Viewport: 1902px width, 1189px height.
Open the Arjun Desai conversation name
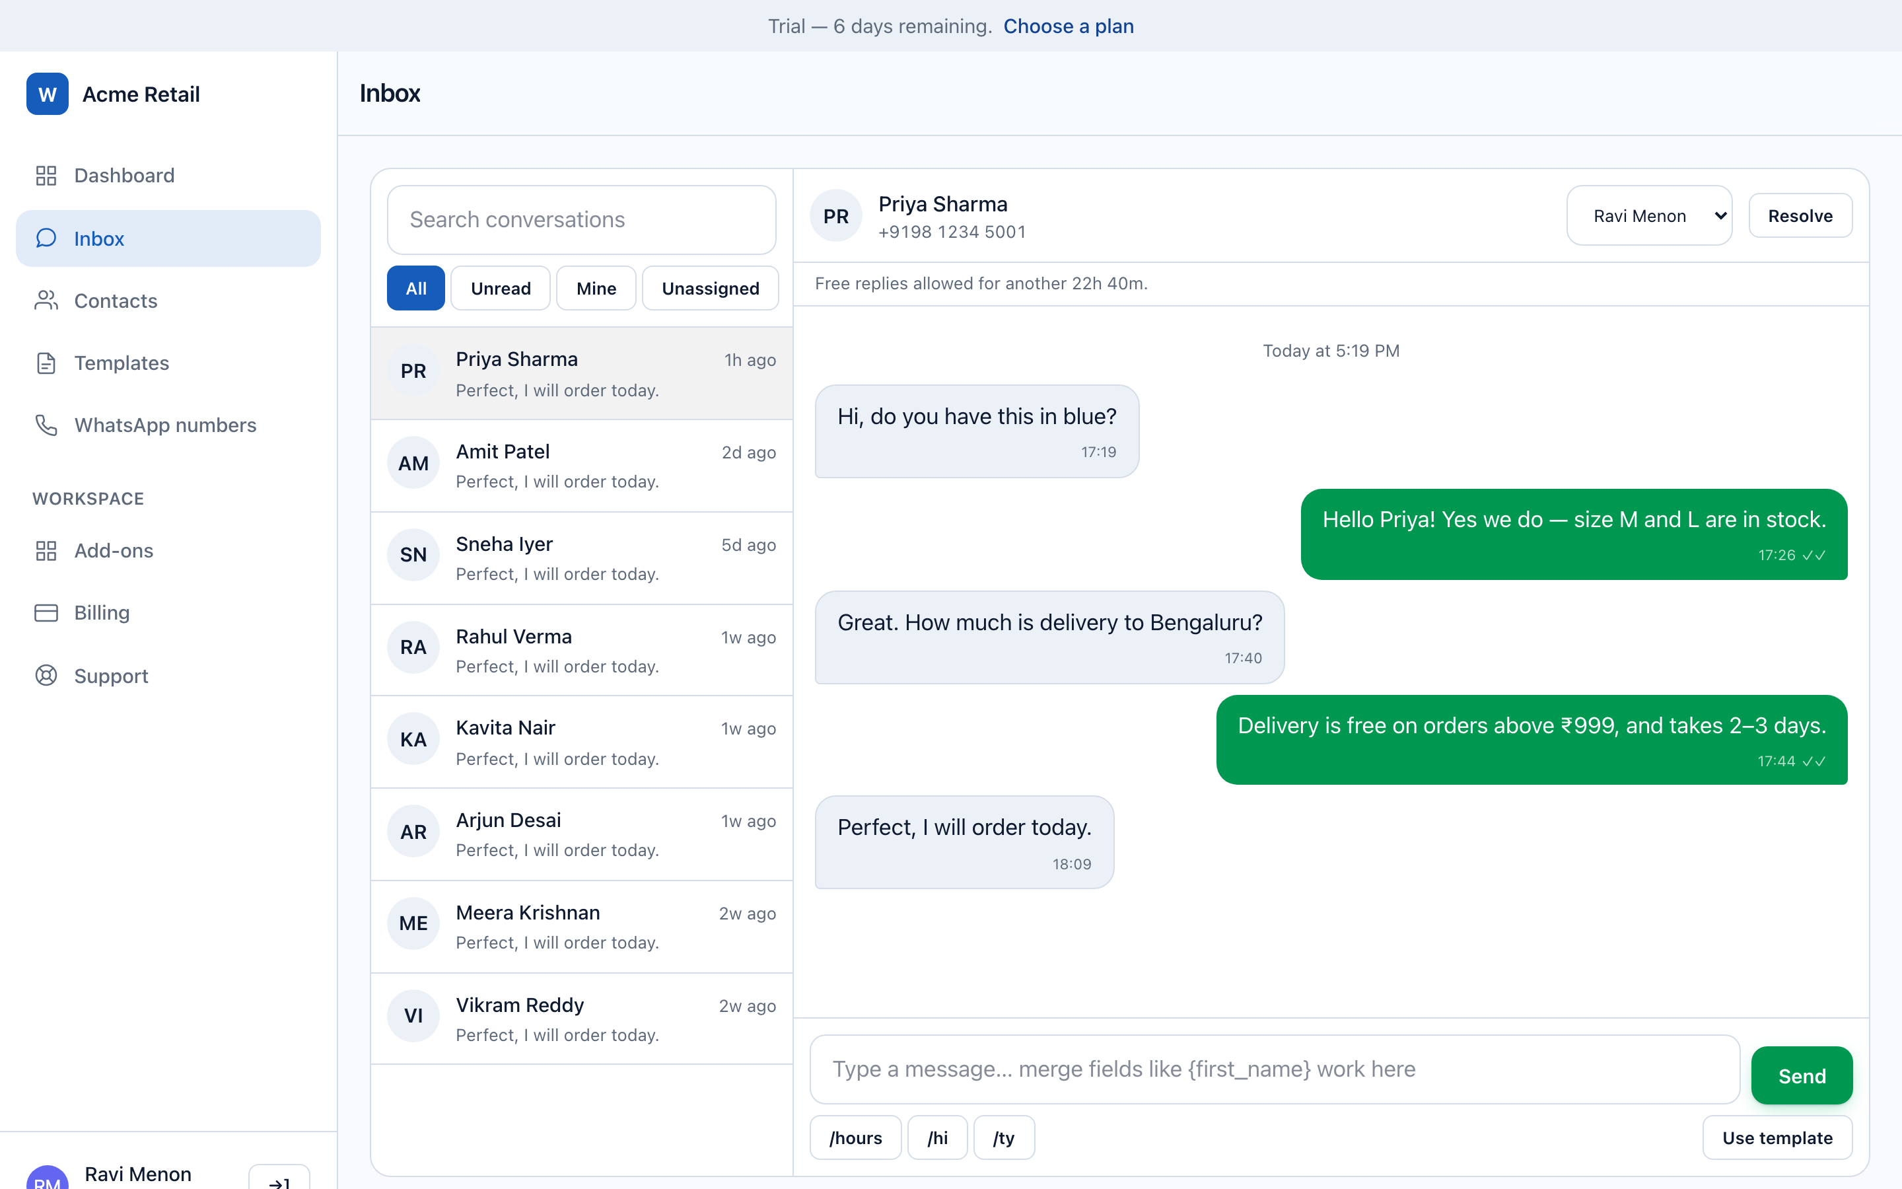[x=509, y=820]
